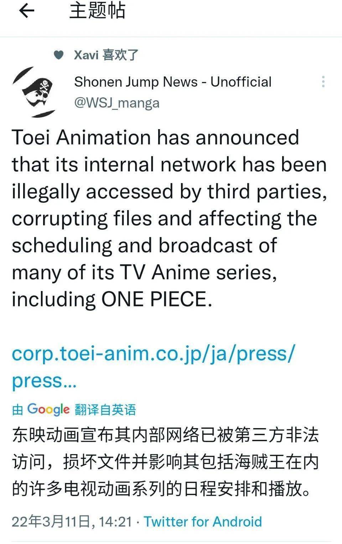Tap the 翻译自英语 translation label
The width and height of the screenshot is (342, 544).
coord(105,410)
